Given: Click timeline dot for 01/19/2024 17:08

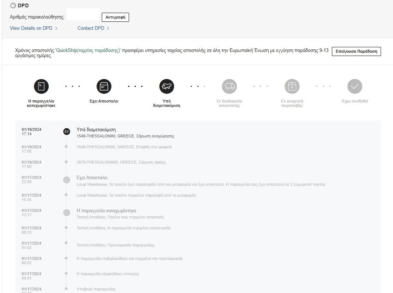Looking at the screenshot, I should (66, 146).
